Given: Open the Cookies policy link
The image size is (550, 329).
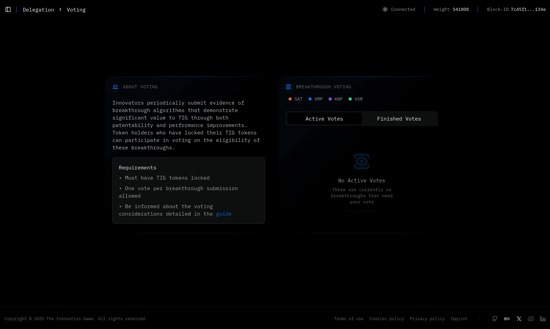Looking at the screenshot, I should 387,319.
